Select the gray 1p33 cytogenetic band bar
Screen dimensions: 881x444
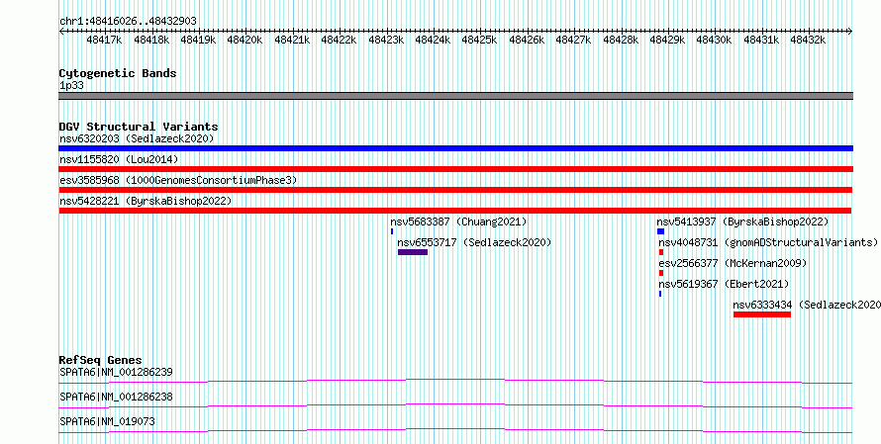coord(455,95)
